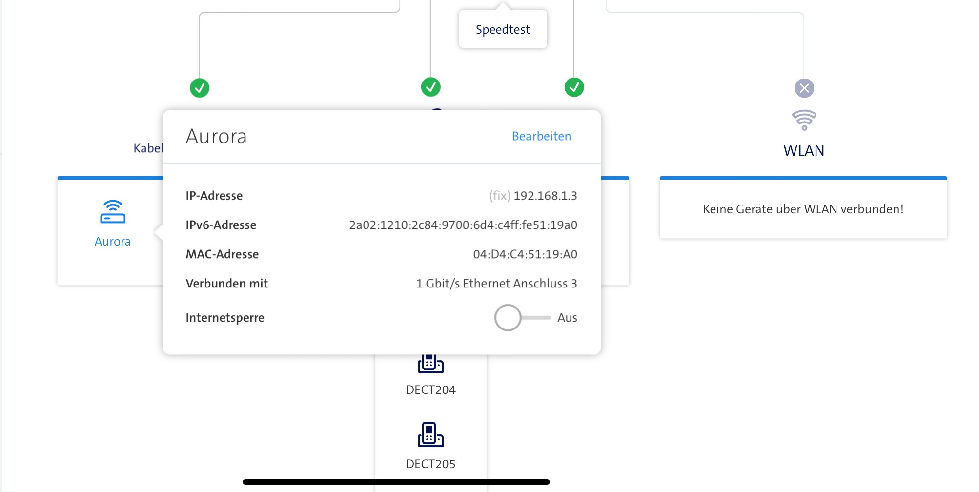Click the IP address 192.168.1.3
The height and width of the screenshot is (492, 979).
coord(545,196)
